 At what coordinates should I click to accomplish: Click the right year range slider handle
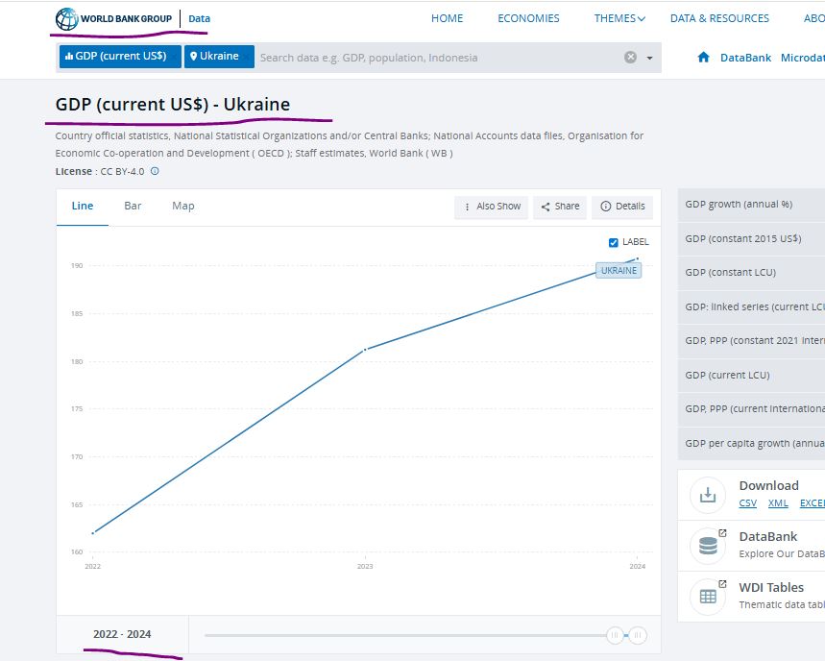(637, 635)
